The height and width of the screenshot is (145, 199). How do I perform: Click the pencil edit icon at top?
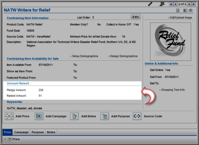[x=150, y=4]
